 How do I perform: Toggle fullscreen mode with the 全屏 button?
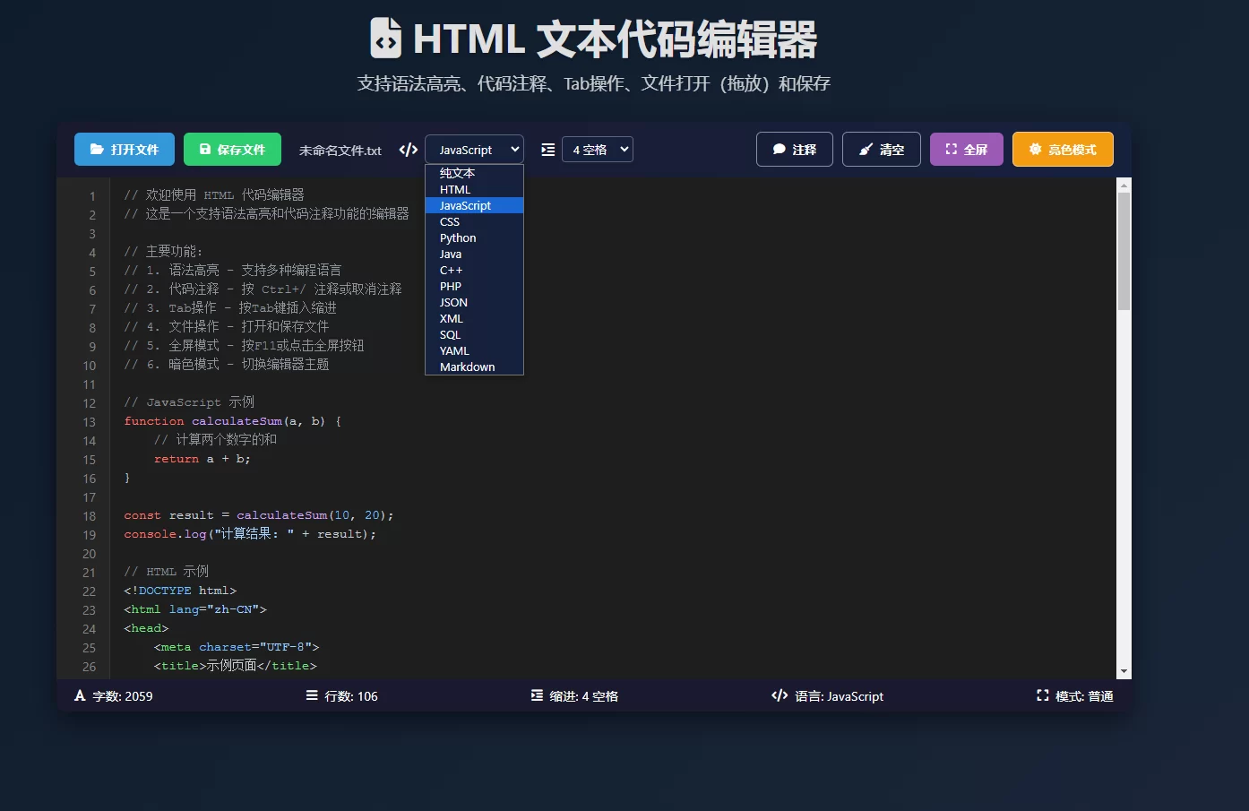[966, 149]
